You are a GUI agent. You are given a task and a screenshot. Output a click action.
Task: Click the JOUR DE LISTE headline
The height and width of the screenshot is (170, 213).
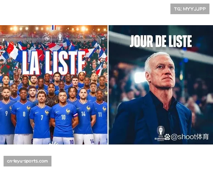161,41
